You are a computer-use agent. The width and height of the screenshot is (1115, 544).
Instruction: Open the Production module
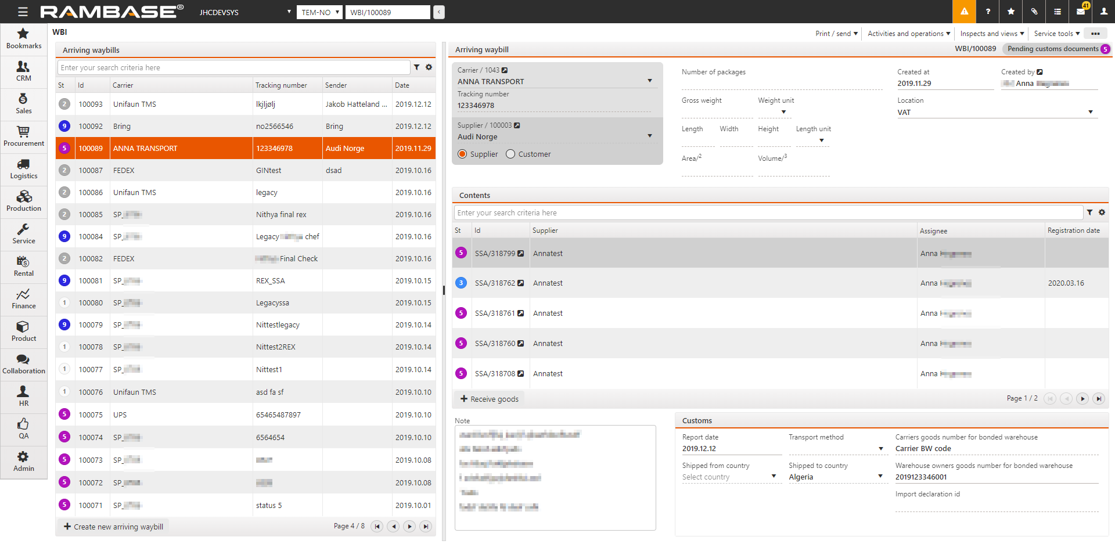click(23, 201)
